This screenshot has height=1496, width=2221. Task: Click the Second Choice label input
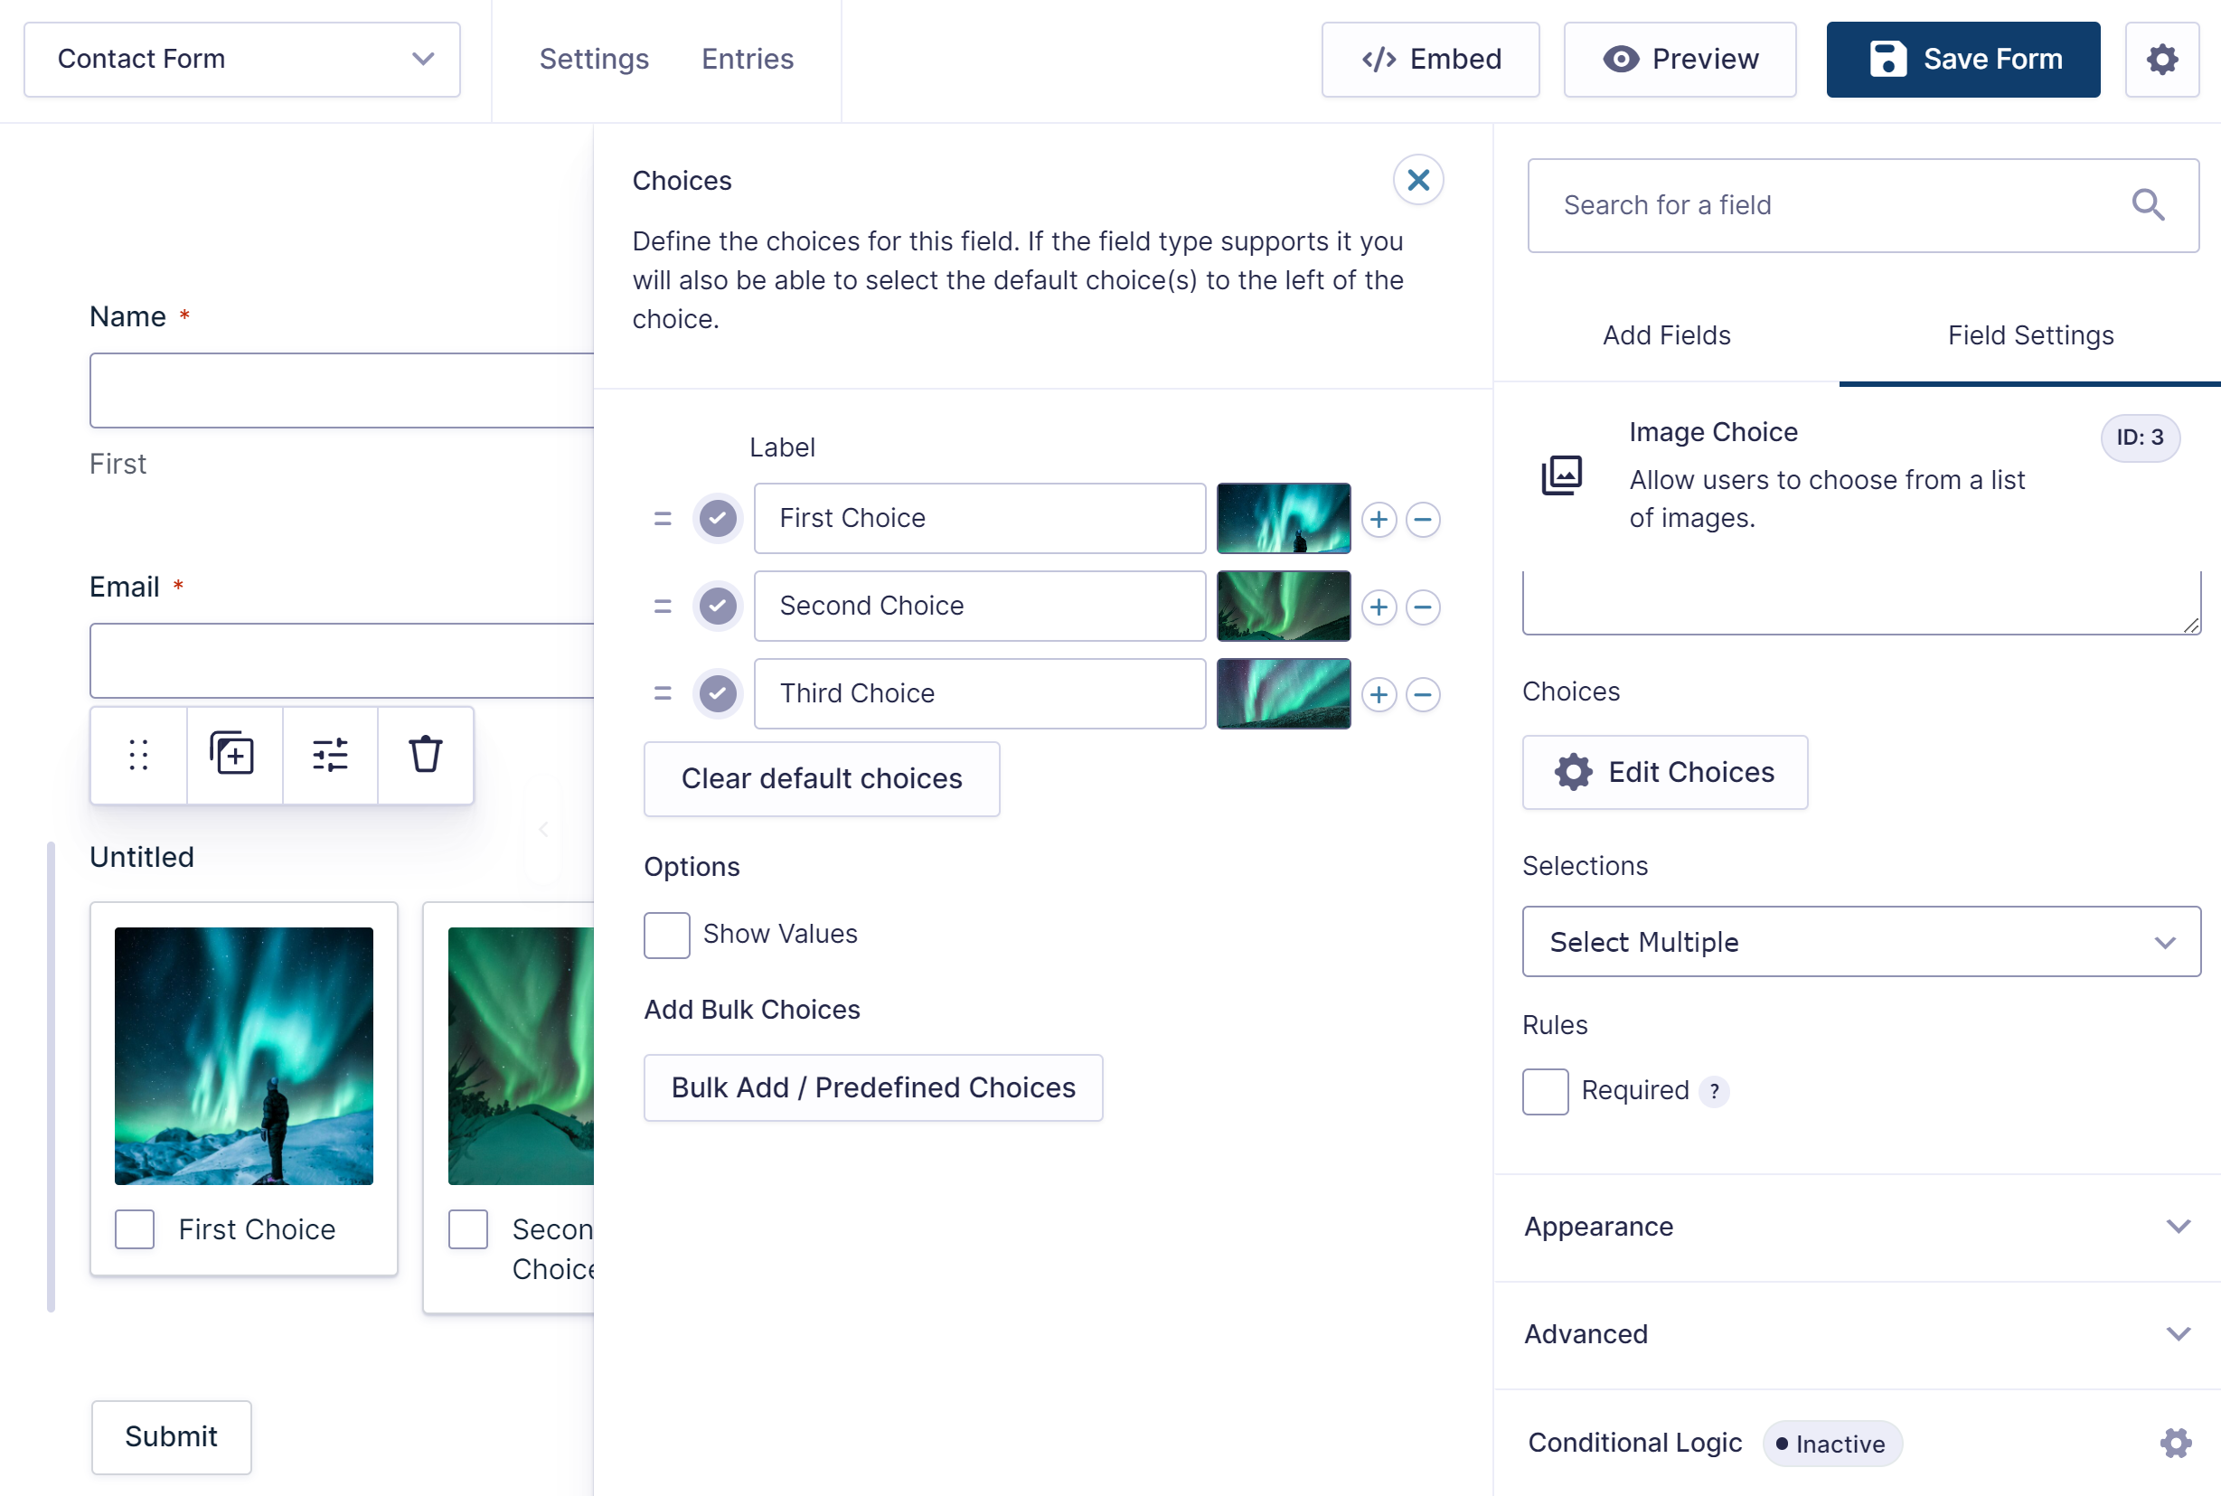pyautogui.click(x=980, y=606)
